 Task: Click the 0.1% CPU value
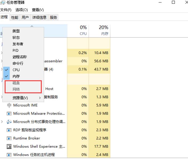coord(83,69)
